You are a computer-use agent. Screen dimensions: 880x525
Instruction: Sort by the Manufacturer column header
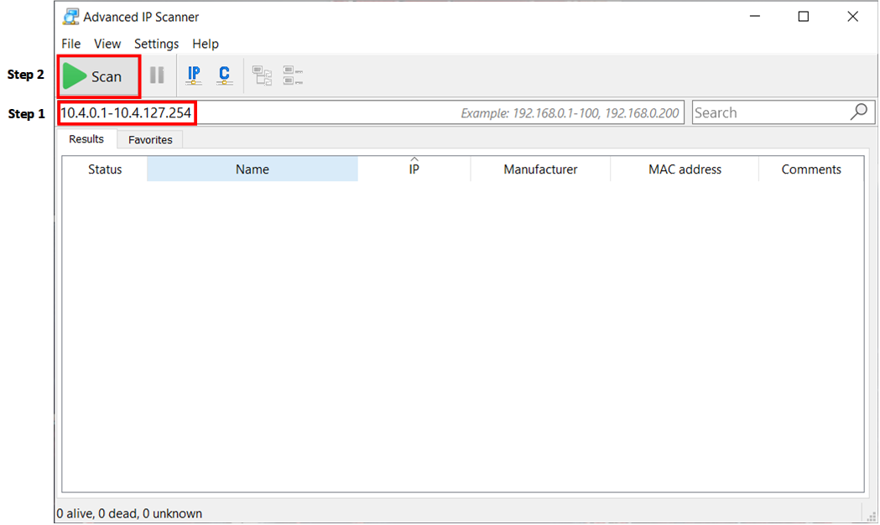(540, 169)
